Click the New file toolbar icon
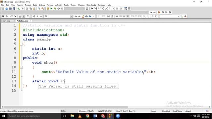 pos(3,9)
